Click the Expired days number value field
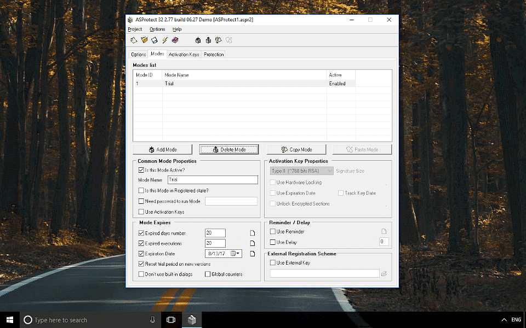 215,233
